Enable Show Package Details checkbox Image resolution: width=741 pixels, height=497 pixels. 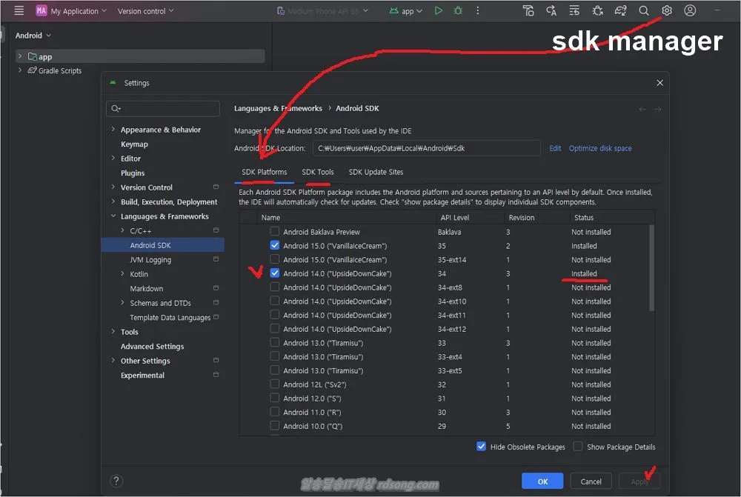pos(578,447)
